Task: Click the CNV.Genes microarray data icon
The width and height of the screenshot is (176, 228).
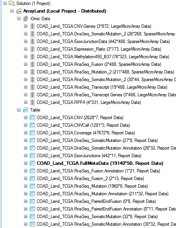Action: 32,26
